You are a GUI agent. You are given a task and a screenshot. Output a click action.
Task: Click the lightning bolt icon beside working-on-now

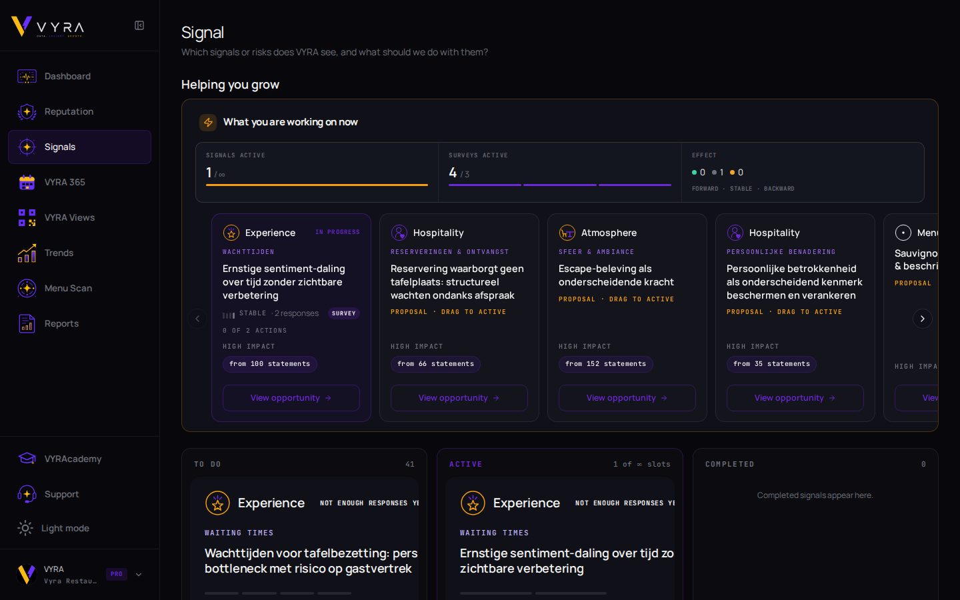point(208,122)
